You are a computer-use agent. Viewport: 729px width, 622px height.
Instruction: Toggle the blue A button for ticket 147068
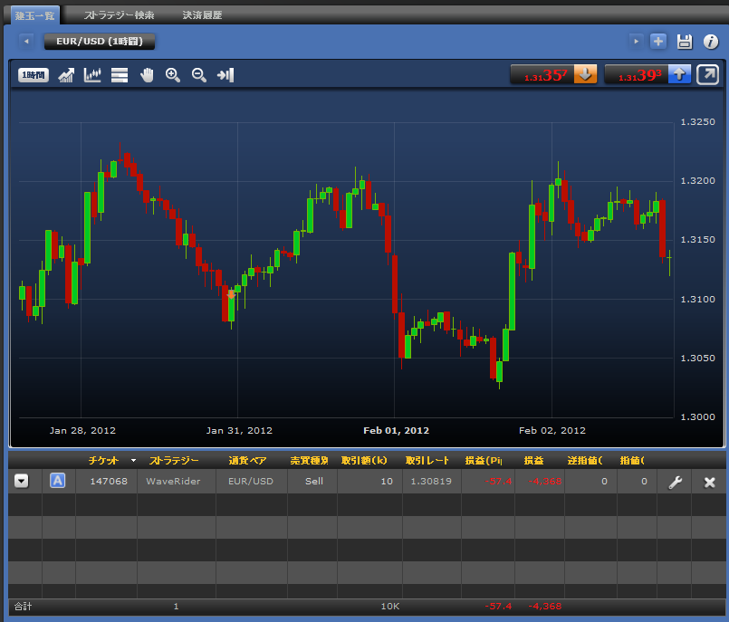pos(58,481)
